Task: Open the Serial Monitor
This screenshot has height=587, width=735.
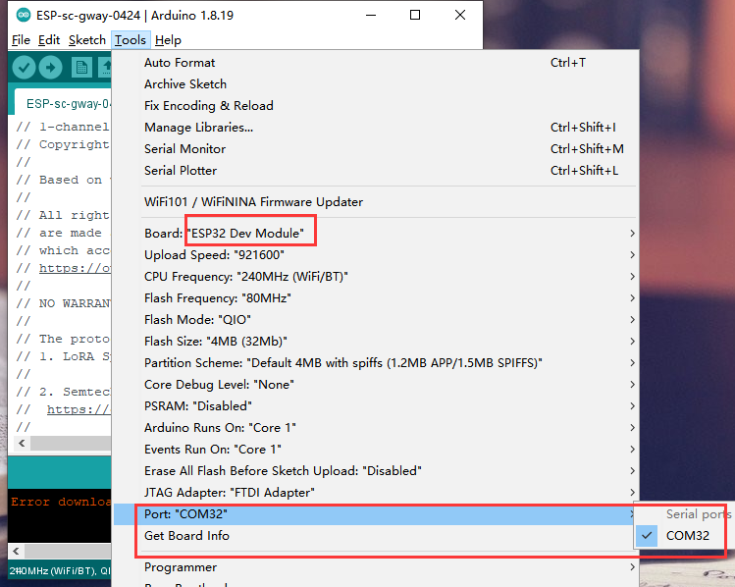Action: click(376, 148)
